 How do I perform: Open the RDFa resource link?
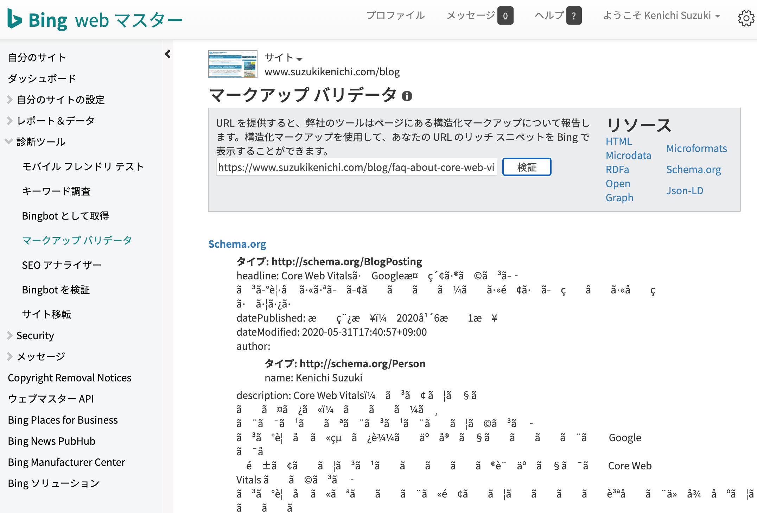[x=617, y=169]
